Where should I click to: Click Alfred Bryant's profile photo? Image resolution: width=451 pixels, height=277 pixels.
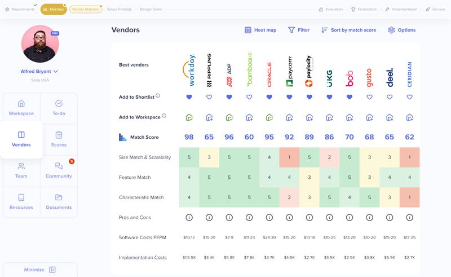click(x=40, y=44)
